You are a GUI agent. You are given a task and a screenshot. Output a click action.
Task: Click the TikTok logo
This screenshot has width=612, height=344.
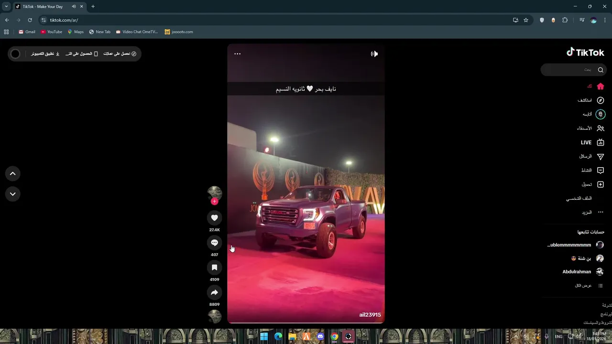tap(585, 52)
